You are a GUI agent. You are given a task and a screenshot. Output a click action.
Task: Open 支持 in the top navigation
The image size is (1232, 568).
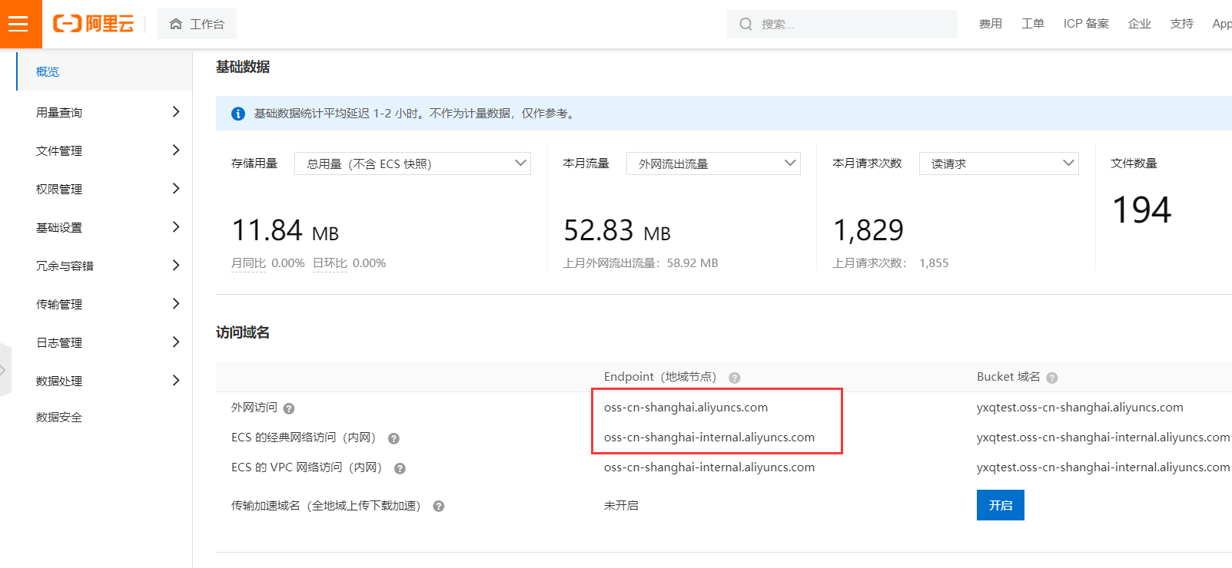click(1182, 24)
